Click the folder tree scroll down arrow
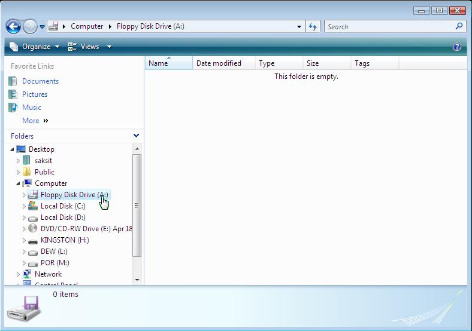This screenshot has width=472, height=331. 137,280
